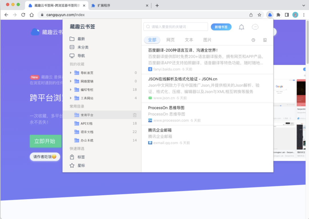This screenshot has width=309, height=219.
Task: Expand the 导航首页 folder
Action: 71,72
